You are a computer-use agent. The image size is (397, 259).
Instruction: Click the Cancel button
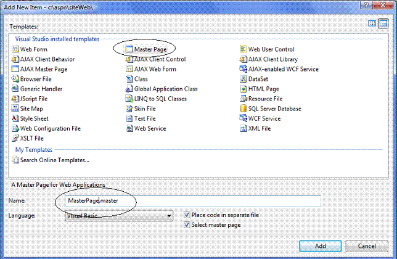[x=367, y=246]
